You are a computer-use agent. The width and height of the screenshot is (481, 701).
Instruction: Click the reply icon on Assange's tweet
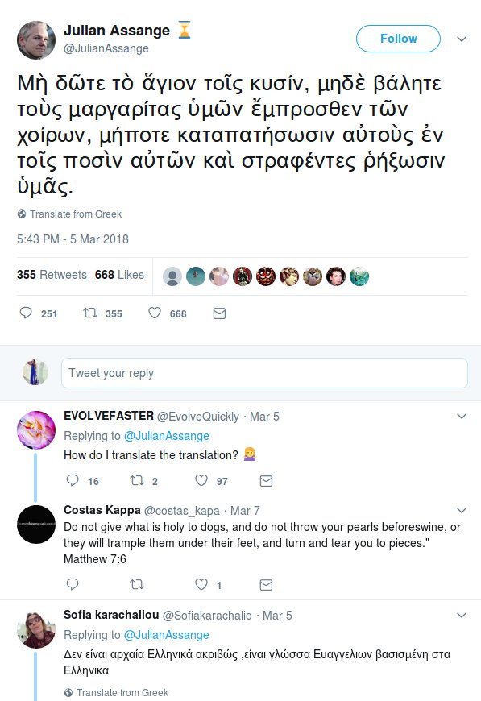25,313
